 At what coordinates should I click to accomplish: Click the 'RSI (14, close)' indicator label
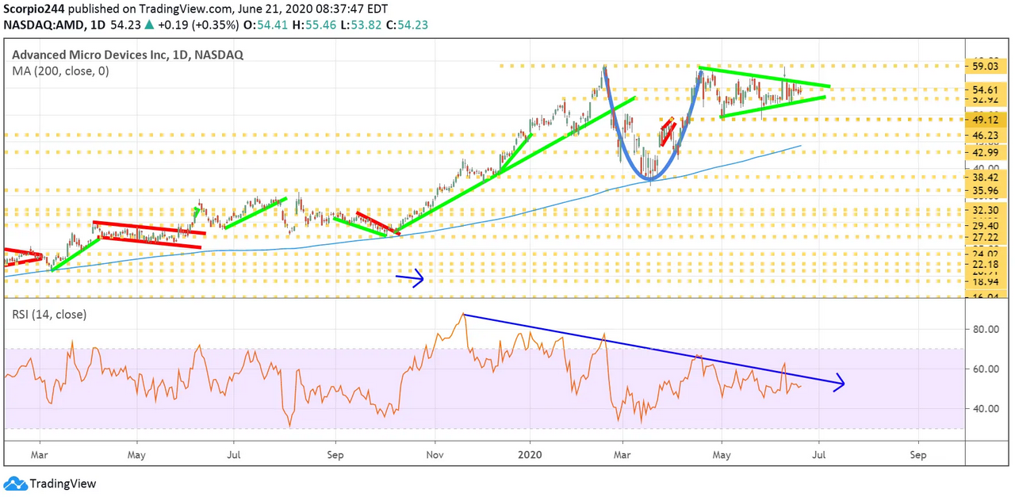pos(50,314)
